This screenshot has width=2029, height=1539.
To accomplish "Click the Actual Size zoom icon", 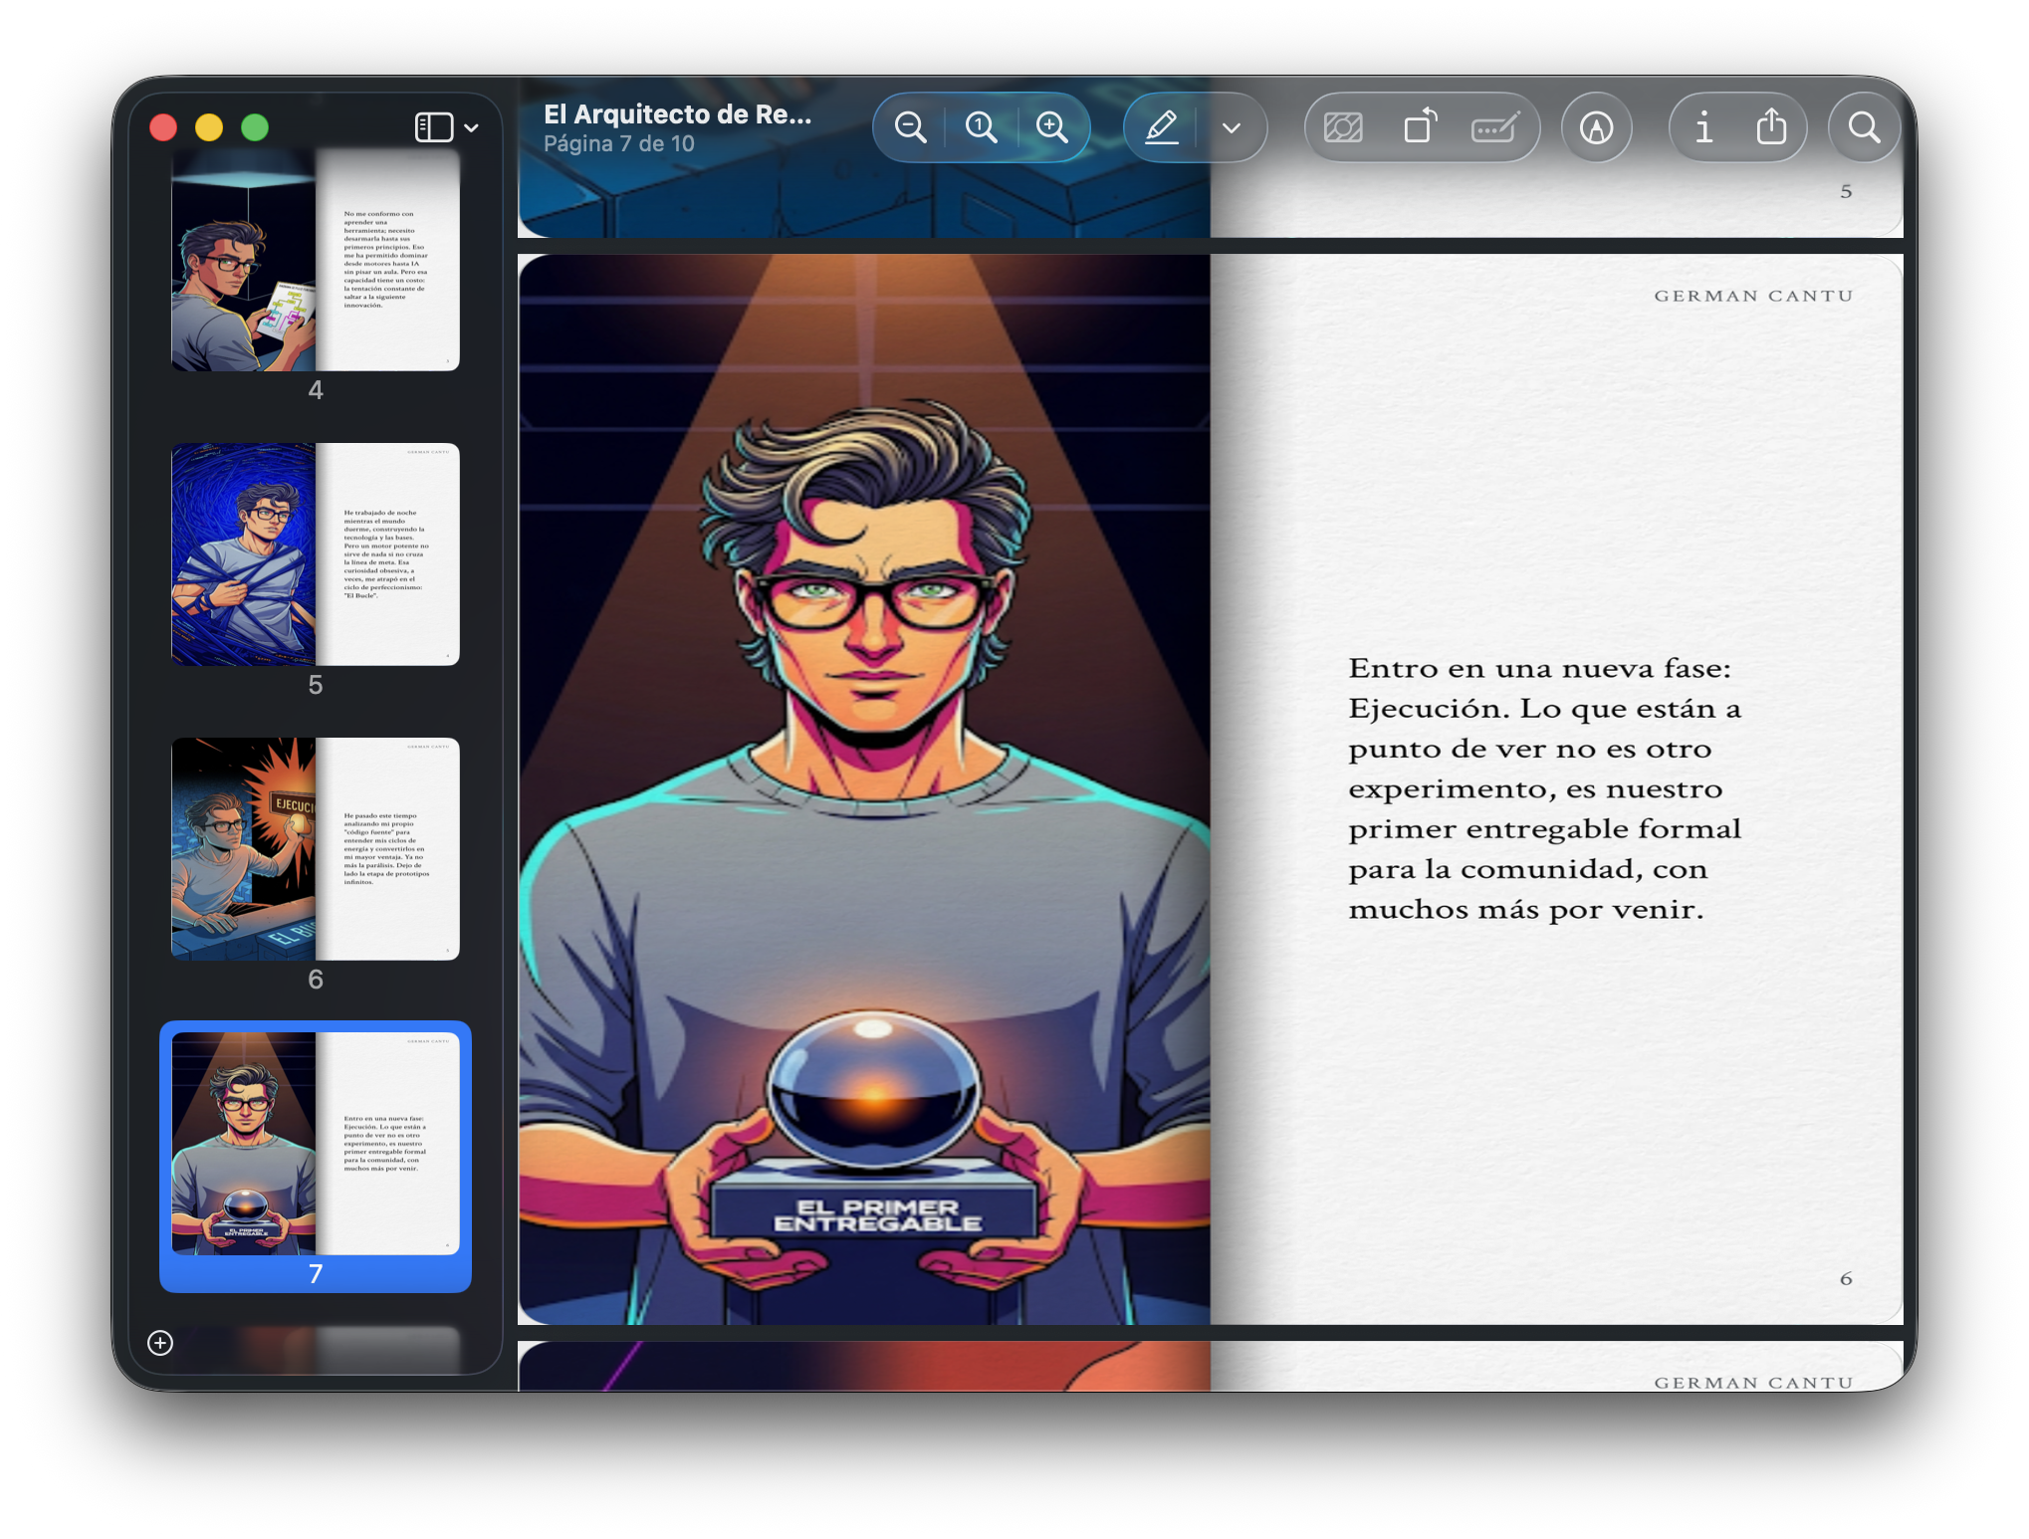I will click(x=981, y=127).
